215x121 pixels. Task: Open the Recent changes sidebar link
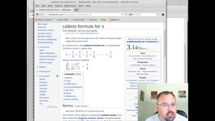[47, 59]
